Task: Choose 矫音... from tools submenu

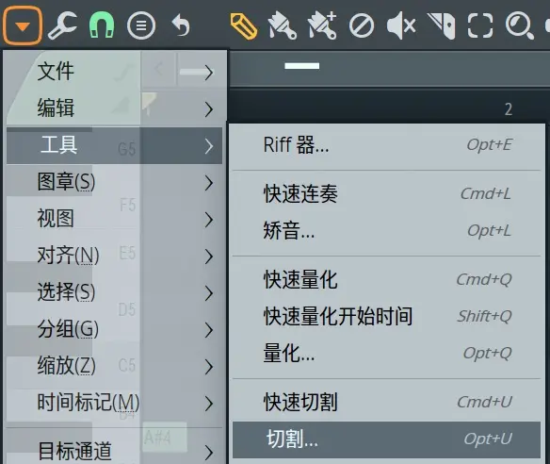Action: [386, 231]
